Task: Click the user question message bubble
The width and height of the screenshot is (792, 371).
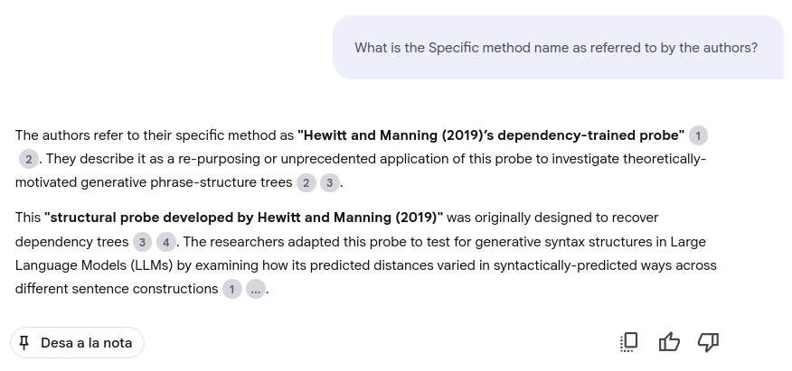Action: [555, 48]
